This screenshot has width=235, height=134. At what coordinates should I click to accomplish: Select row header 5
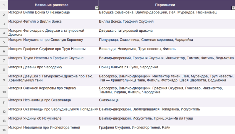(x=4, y=42)
